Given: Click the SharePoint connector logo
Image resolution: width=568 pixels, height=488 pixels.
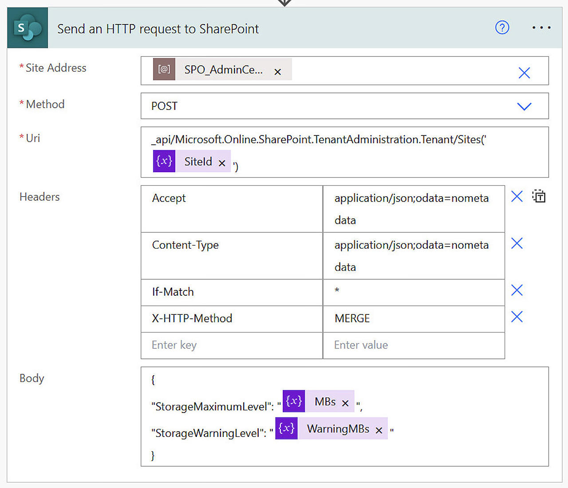Looking at the screenshot, I should (x=27, y=28).
